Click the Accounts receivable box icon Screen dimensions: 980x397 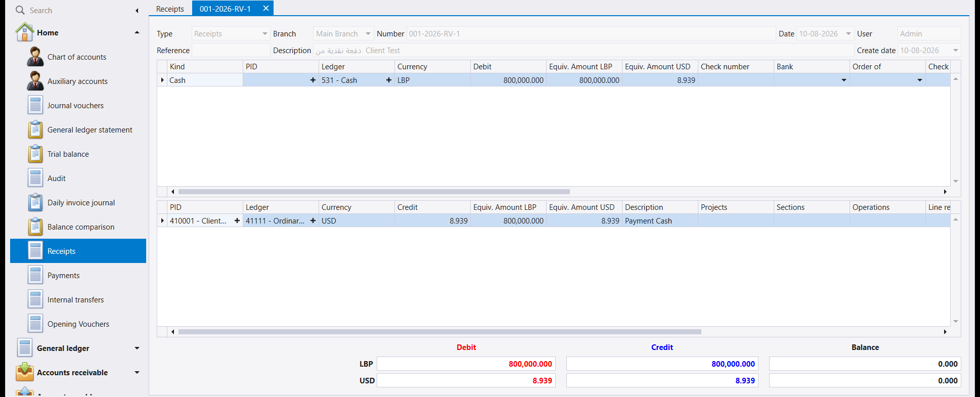tap(24, 372)
